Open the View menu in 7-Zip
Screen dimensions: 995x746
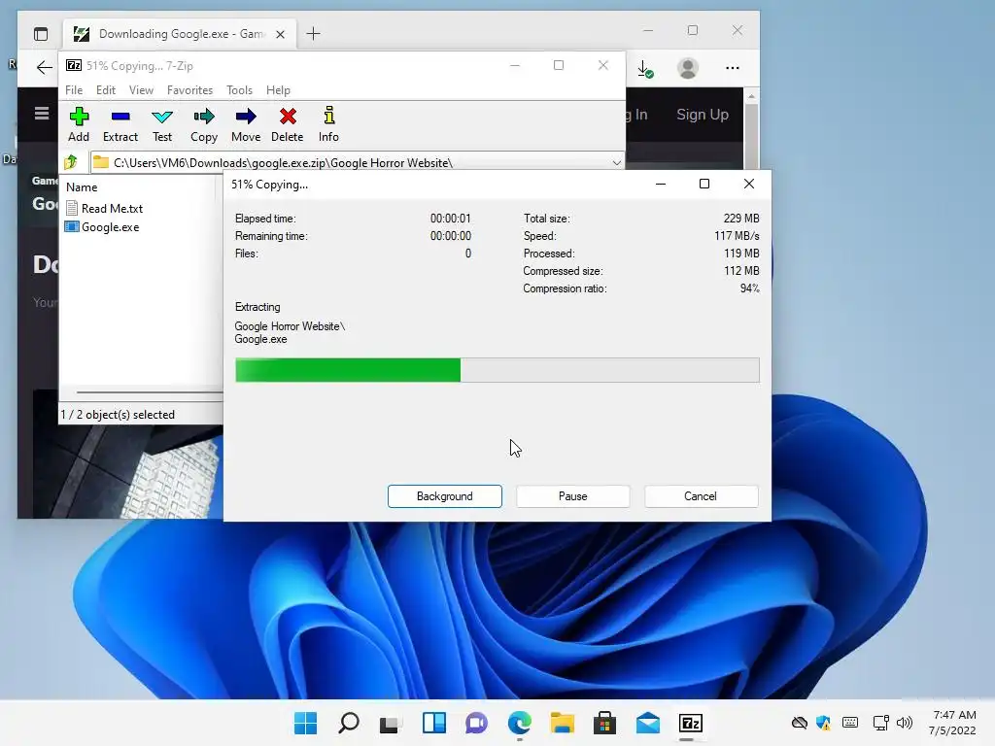point(141,90)
